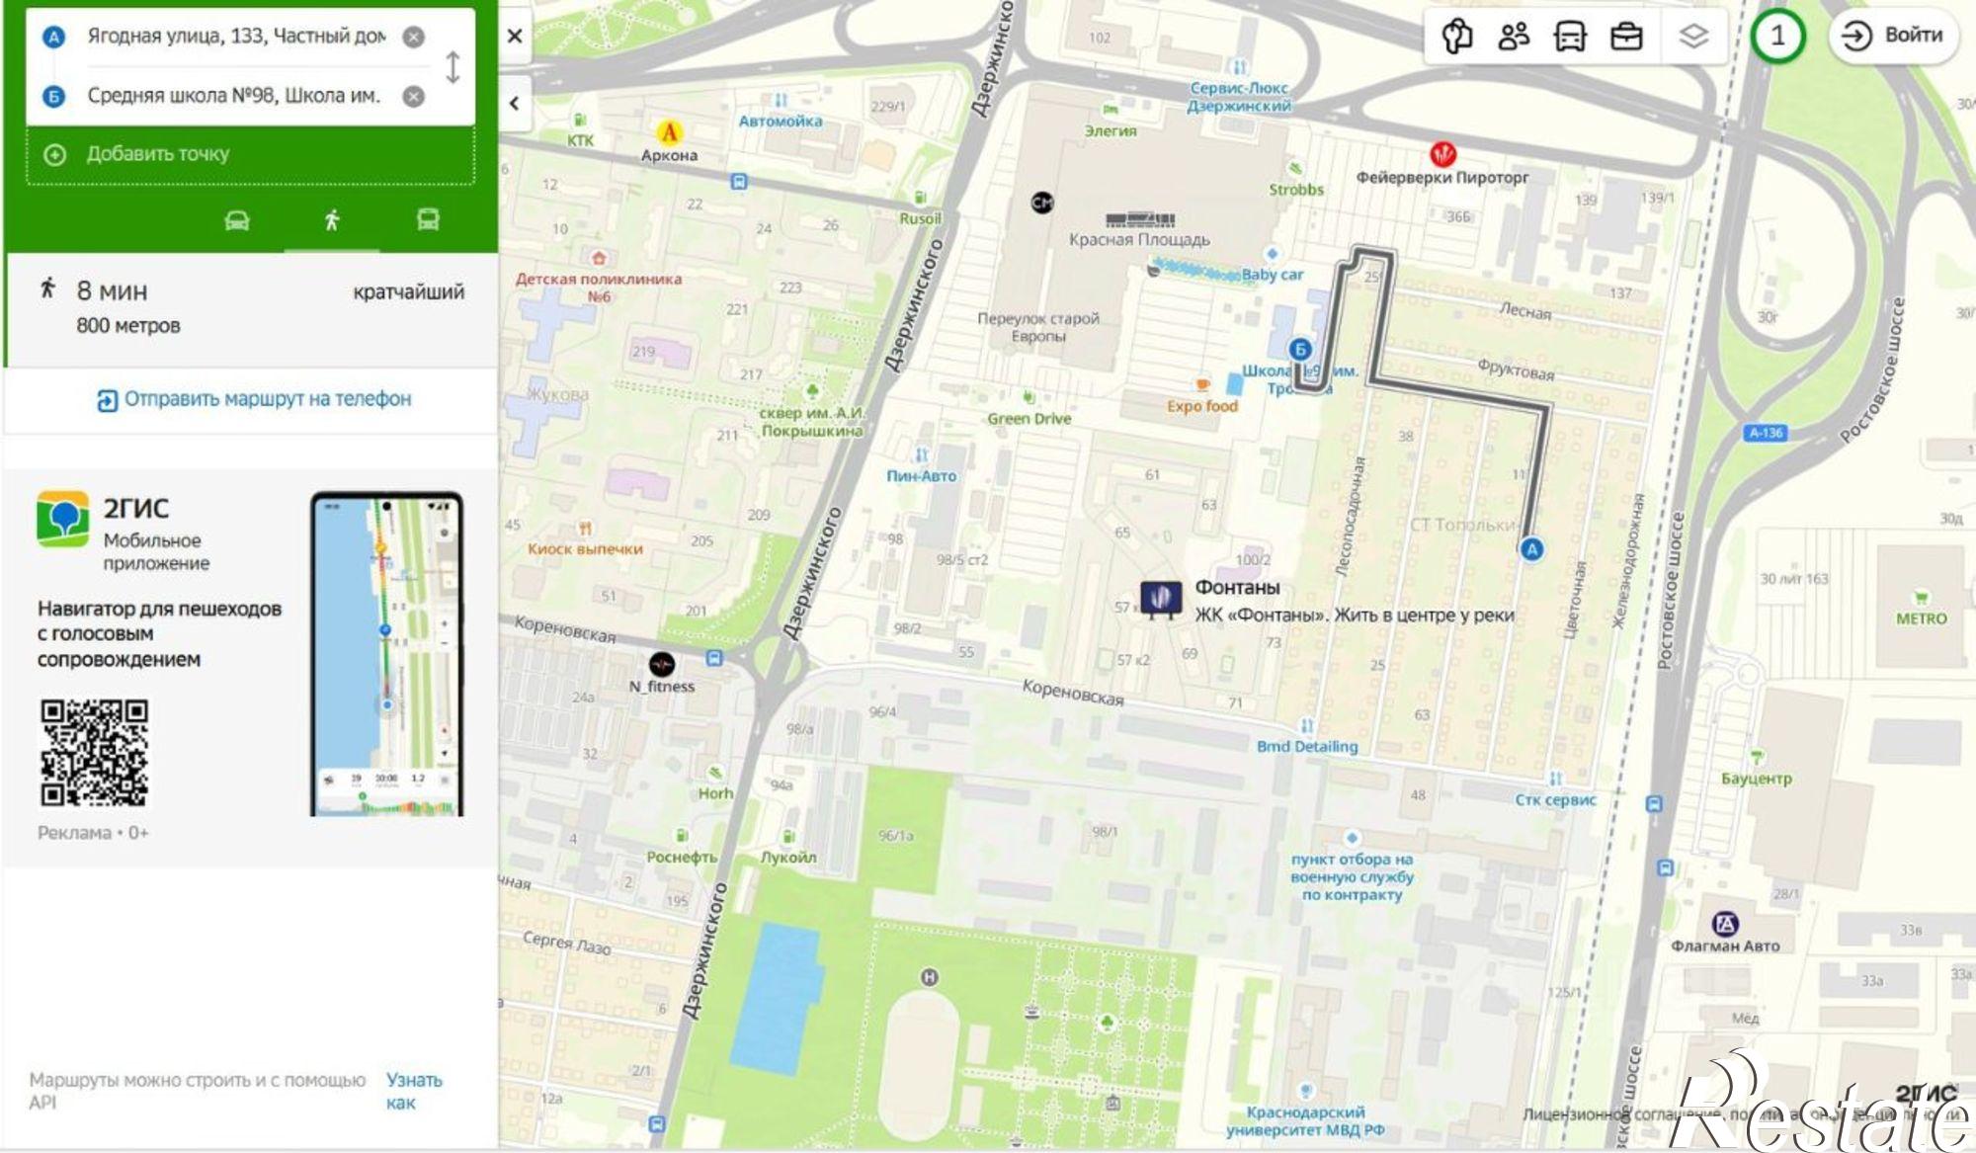Click the пункт отбора на военную службу marker
This screenshot has height=1153, width=1976.
coord(1352,839)
